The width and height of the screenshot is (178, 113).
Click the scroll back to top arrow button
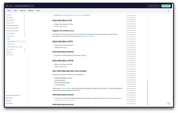pos(168,103)
